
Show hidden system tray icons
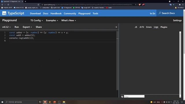pos(162,102)
